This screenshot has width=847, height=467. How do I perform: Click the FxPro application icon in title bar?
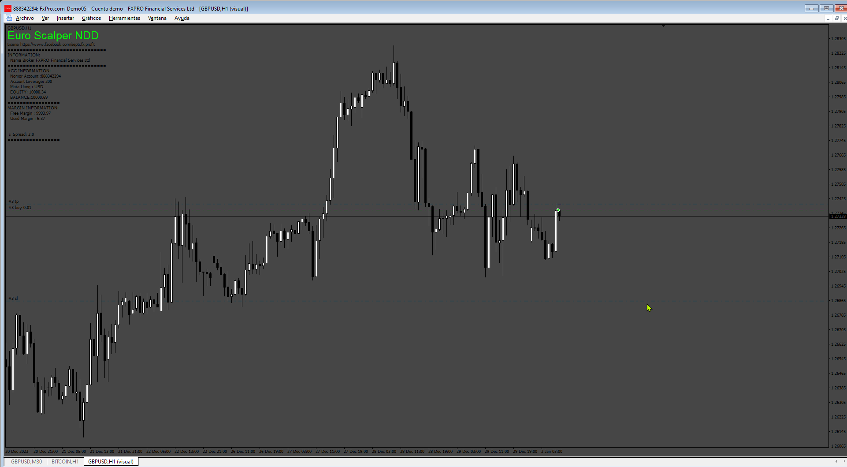click(7, 8)
